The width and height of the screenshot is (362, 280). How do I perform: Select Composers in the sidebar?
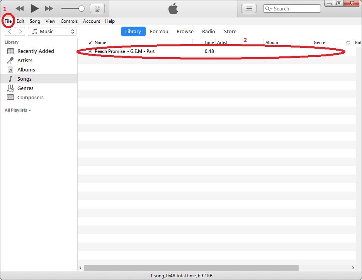pyautogui.click(x=39, y=97)
